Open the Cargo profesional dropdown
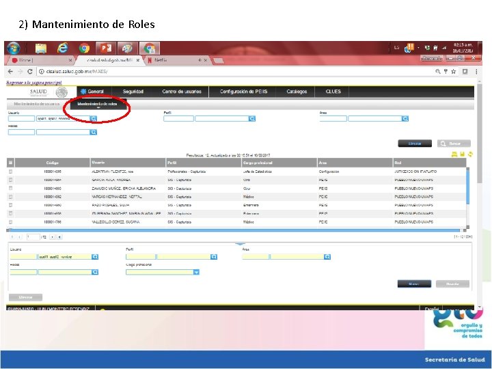This screenshot has height=369, width=492. [196, 272]
